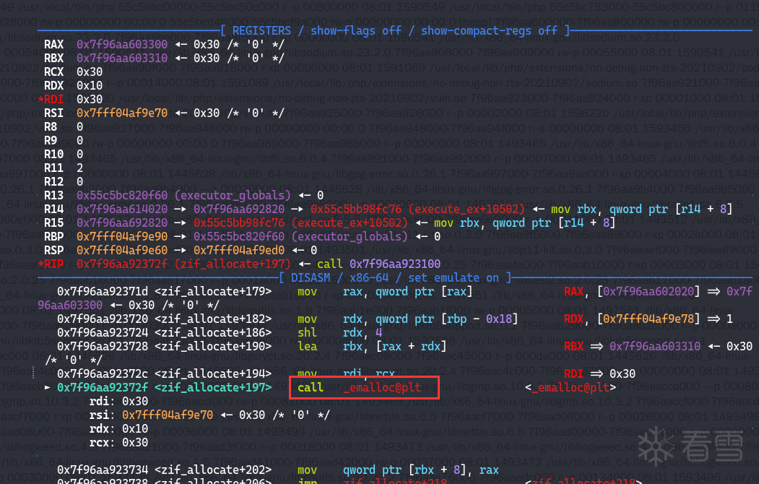Select the REGISTERS section title
The width and height of the screenshot is (759, 484).
pyautogui.click(x=263, y=30)
